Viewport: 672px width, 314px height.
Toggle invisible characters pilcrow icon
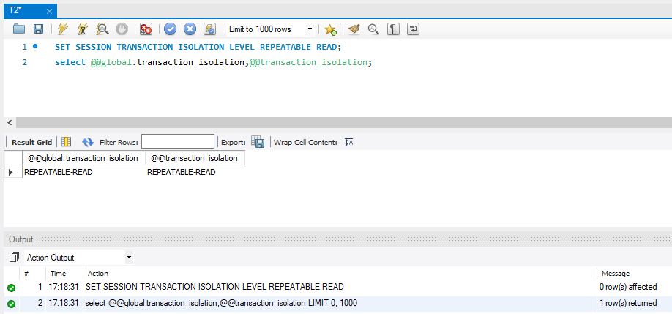393,29
